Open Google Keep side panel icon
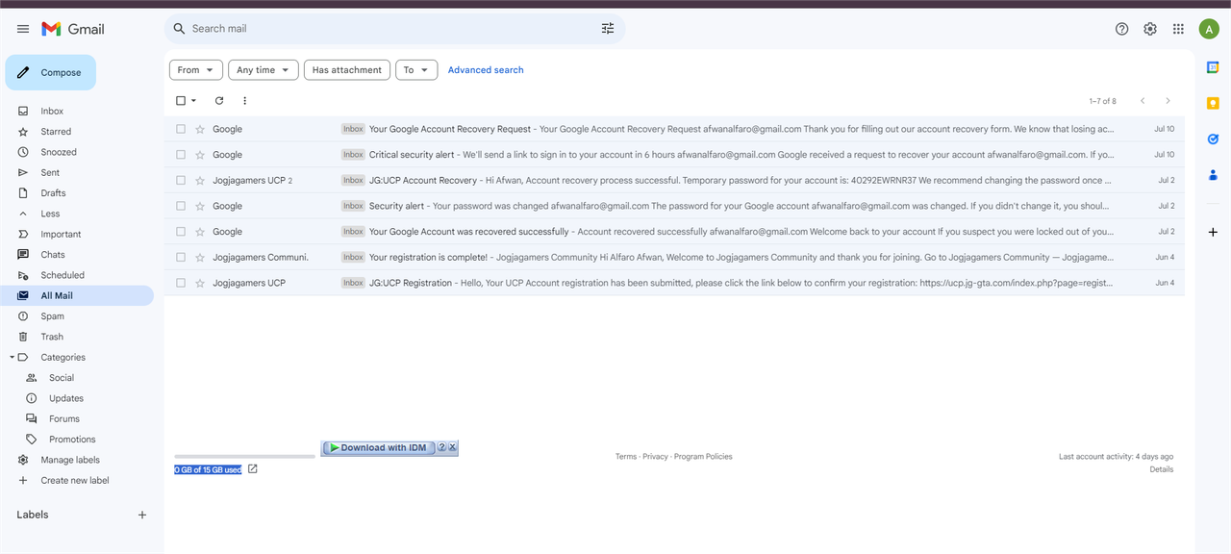The image size is (1231, 554). pyautogui.click(x=1213, y=103)
